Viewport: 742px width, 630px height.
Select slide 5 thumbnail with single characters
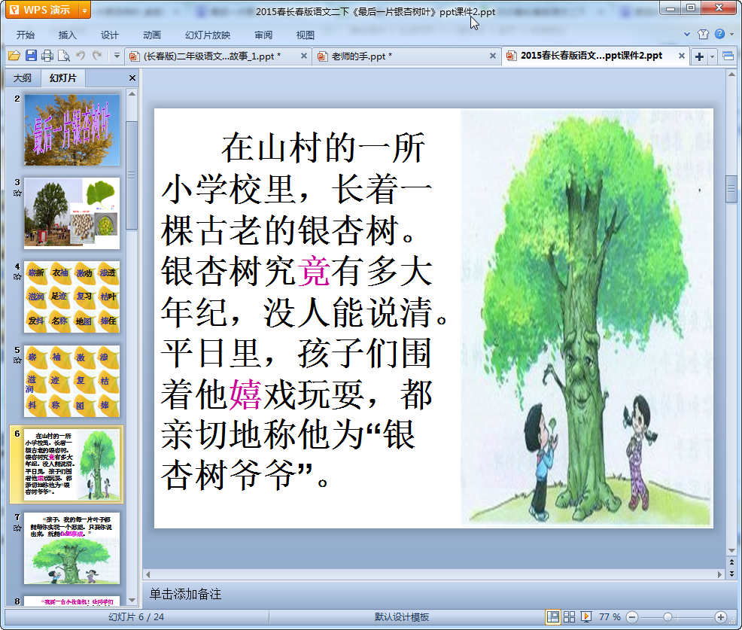point(72,381)
